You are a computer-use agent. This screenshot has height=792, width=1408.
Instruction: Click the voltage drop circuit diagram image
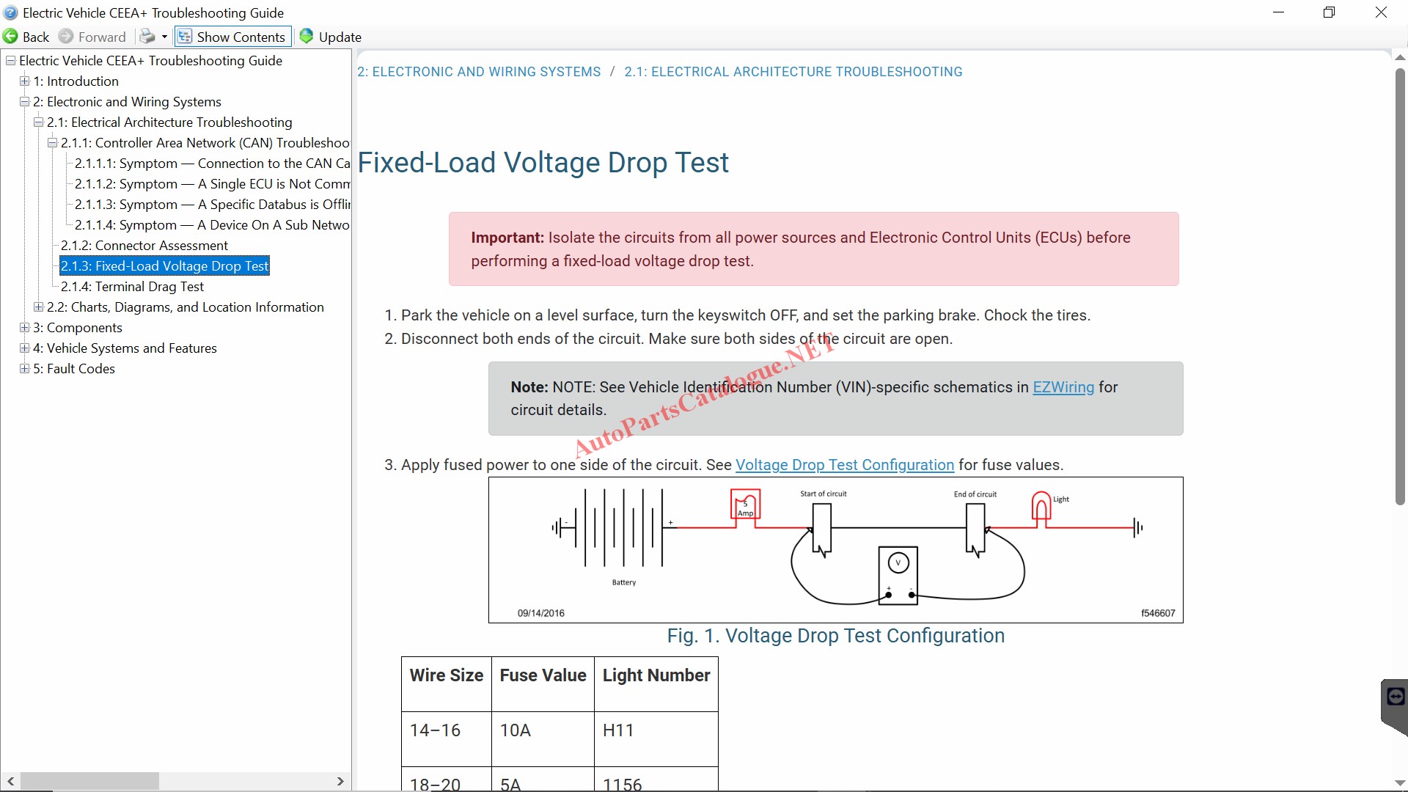pyautogui.click(x=835, y=550)
